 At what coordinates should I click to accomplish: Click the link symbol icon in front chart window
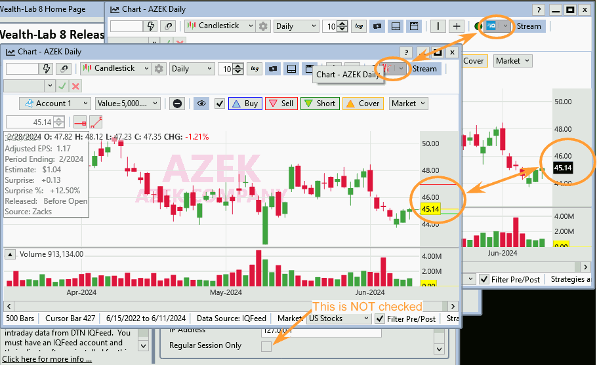tap(64, 69)
